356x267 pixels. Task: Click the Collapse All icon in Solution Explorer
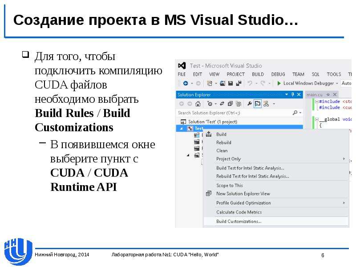230,104
